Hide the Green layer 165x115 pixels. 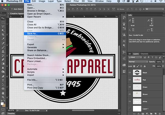(130, 87)
